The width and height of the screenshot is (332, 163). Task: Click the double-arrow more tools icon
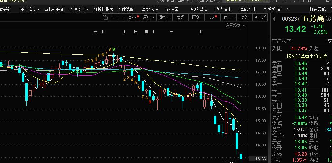click(256, 17)
